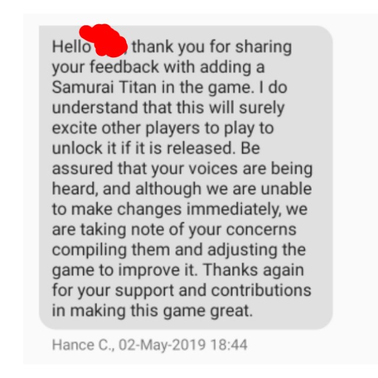The height and width of the screenshot is (378, 378).
Task: Click the gray message bubble's empty bottom area
Action: 185,324
